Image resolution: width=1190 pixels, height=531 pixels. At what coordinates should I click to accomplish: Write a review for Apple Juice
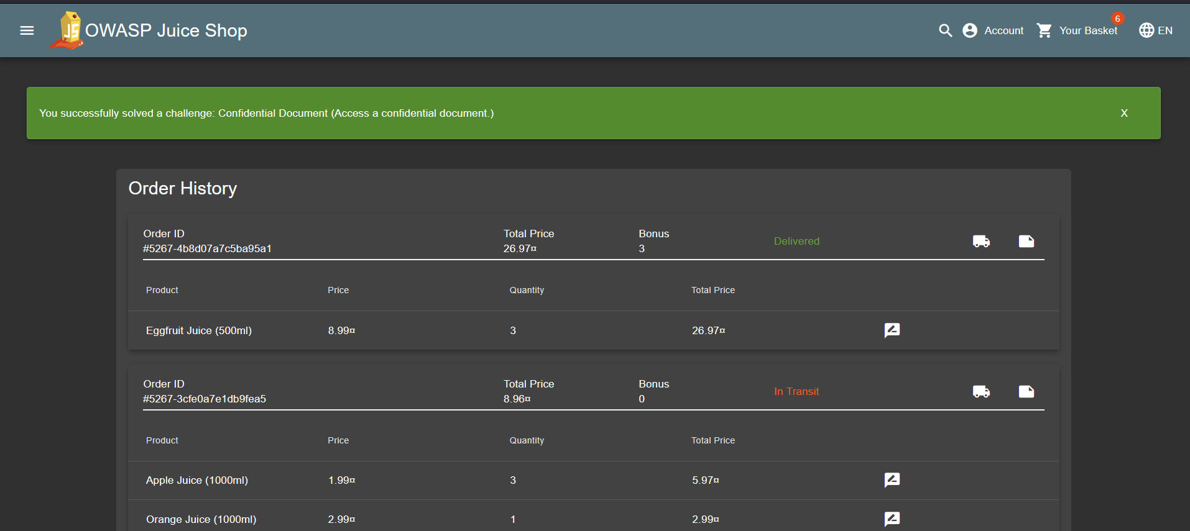click(892, 480)
